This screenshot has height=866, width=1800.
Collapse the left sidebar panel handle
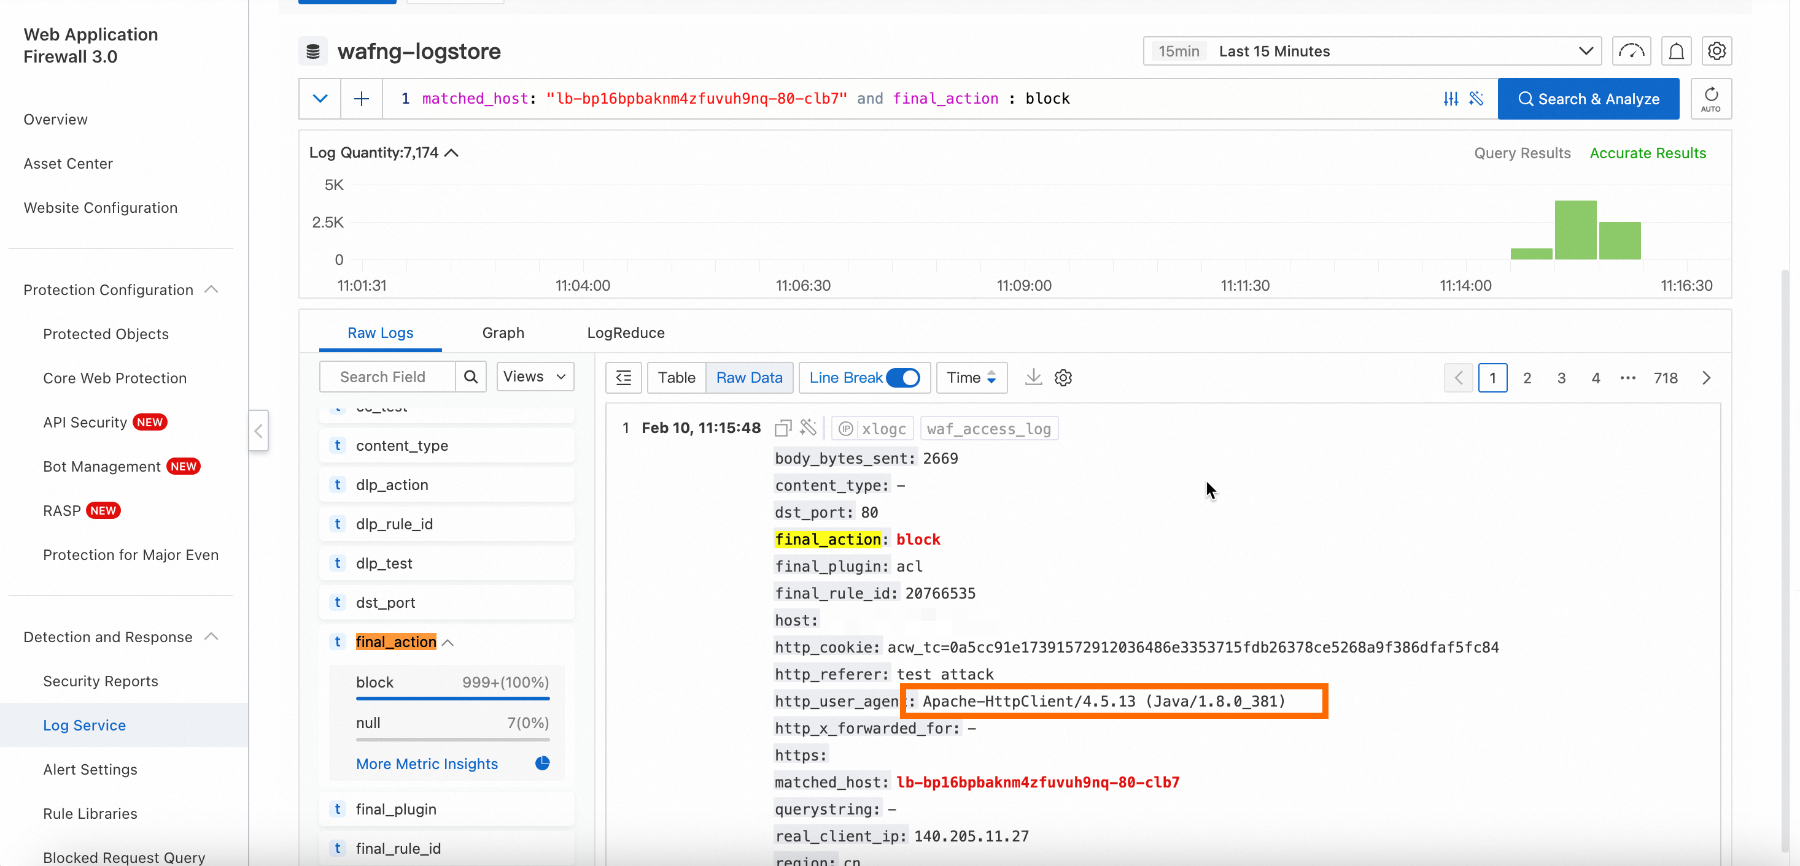258,431
